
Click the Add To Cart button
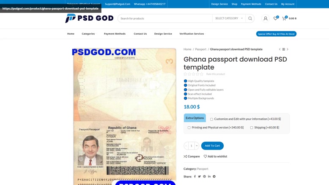212,146
